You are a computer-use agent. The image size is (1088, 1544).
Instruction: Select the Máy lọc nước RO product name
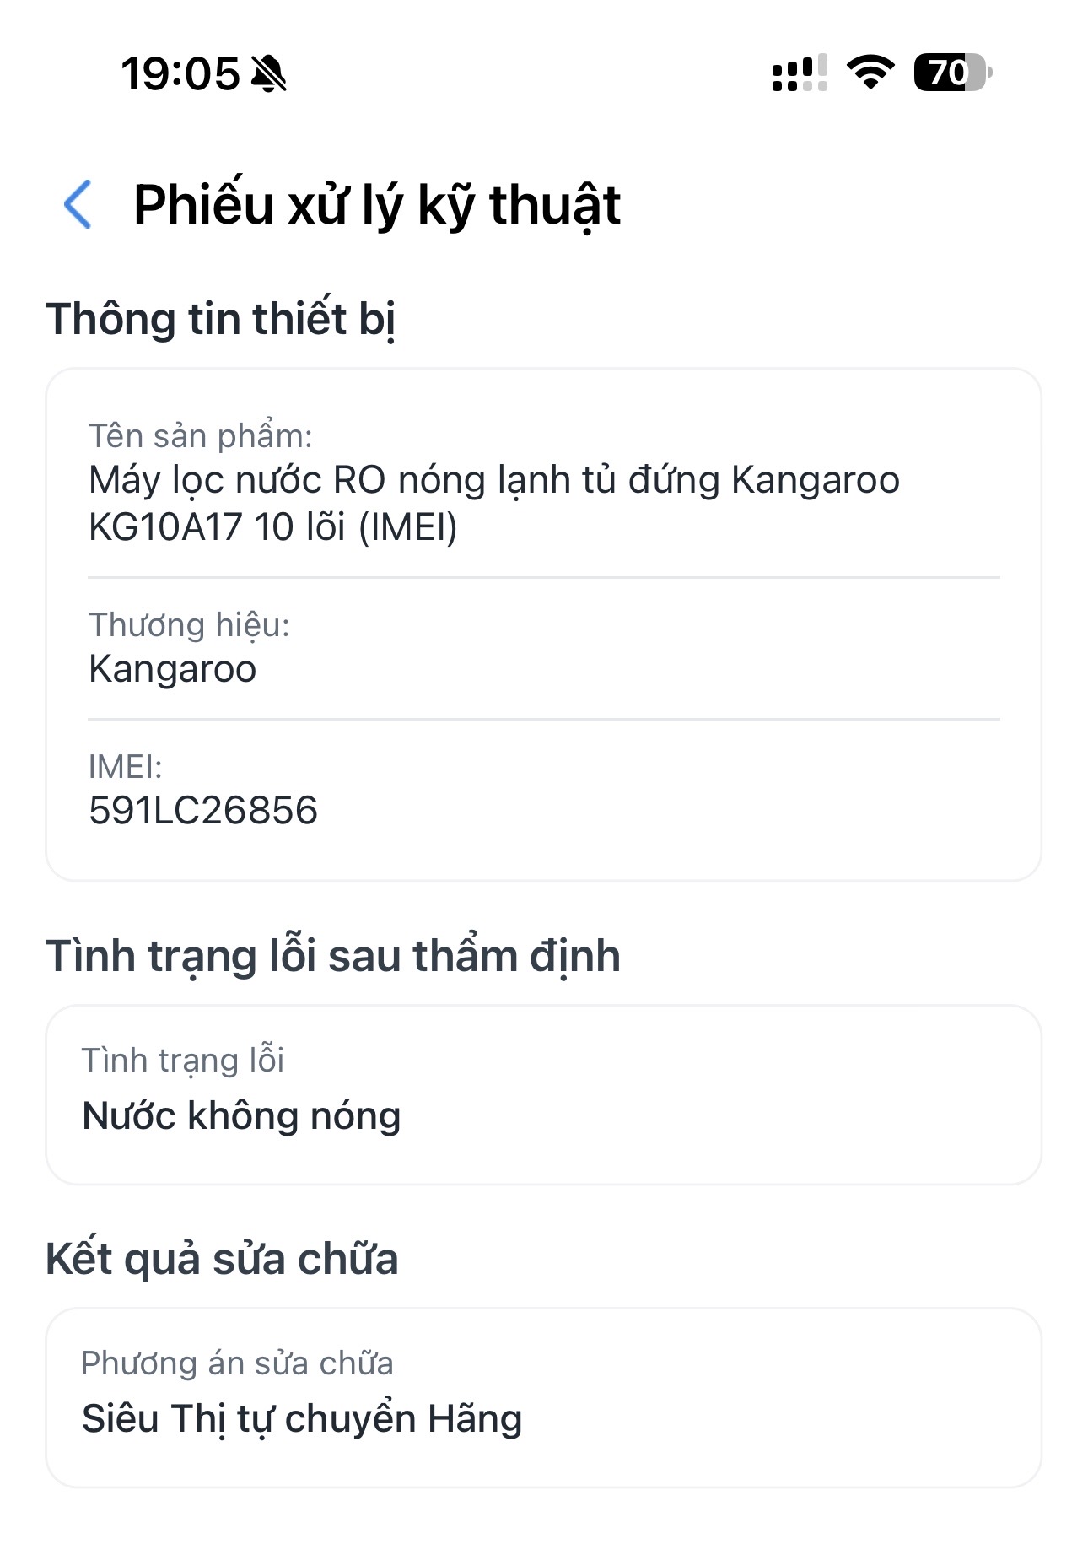pos(494,503)
